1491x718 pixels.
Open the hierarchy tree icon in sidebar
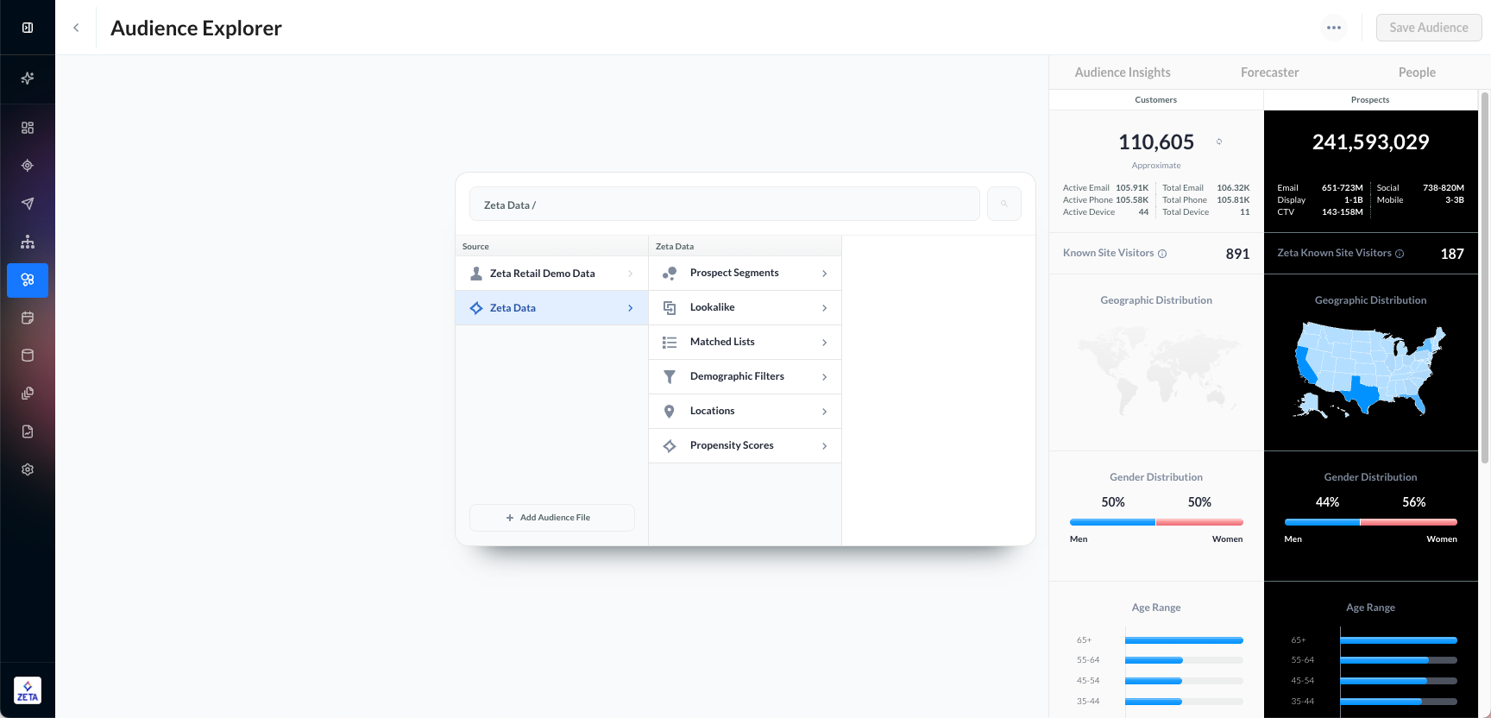(28, 242)
